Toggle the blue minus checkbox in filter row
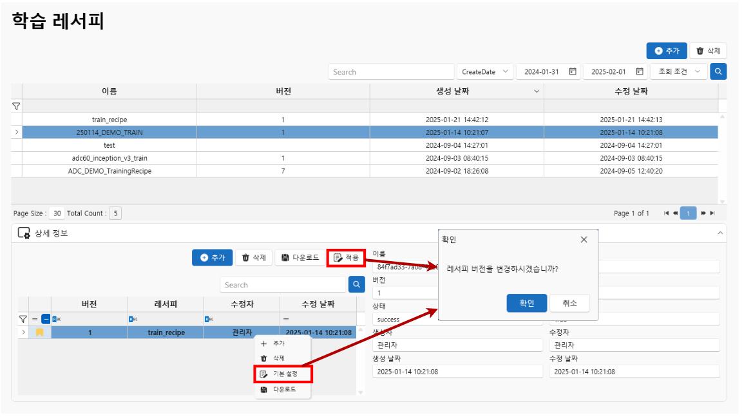 (46, 318)
